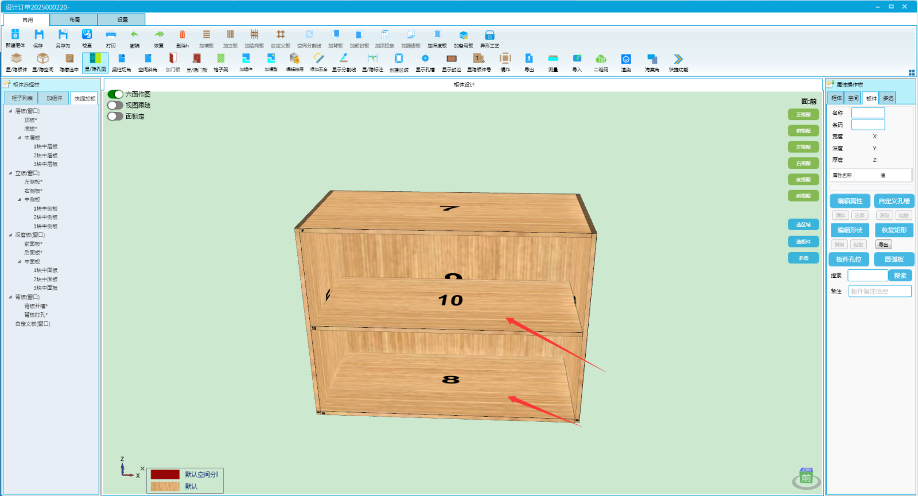Screen dimensions: 918x496
Task: Collapse the 层板(窗口) tree node
Action: [x=10, y=111]
